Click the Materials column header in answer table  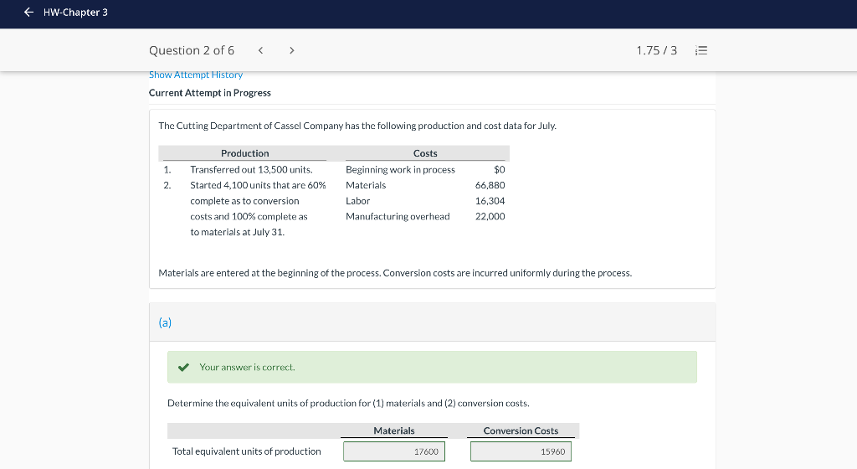point(394,430)
